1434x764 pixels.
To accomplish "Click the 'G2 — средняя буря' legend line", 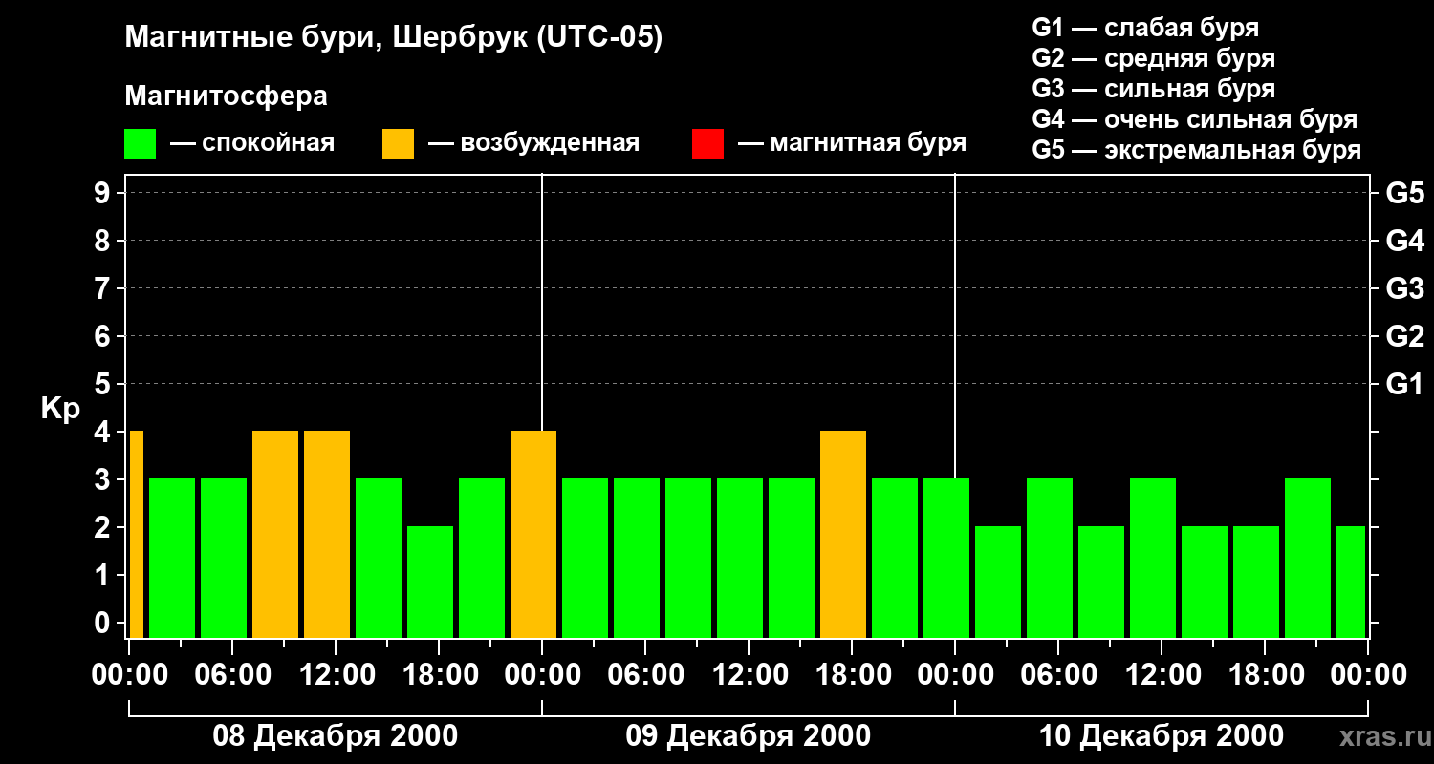I will pyautogui.click(x=1153, y=58).
